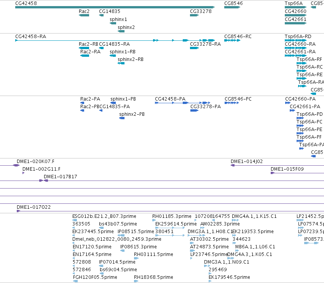The image size is (324, 283).
Task: Select the CG8546 gene bar
Action: tap(232, 7)
